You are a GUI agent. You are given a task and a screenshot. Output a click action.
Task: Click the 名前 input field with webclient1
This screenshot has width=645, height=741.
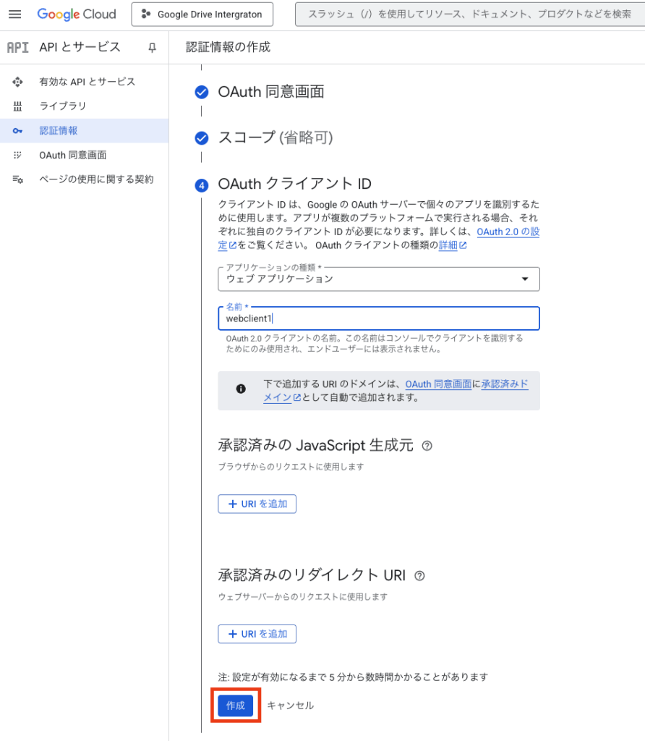tap(379, 318)
